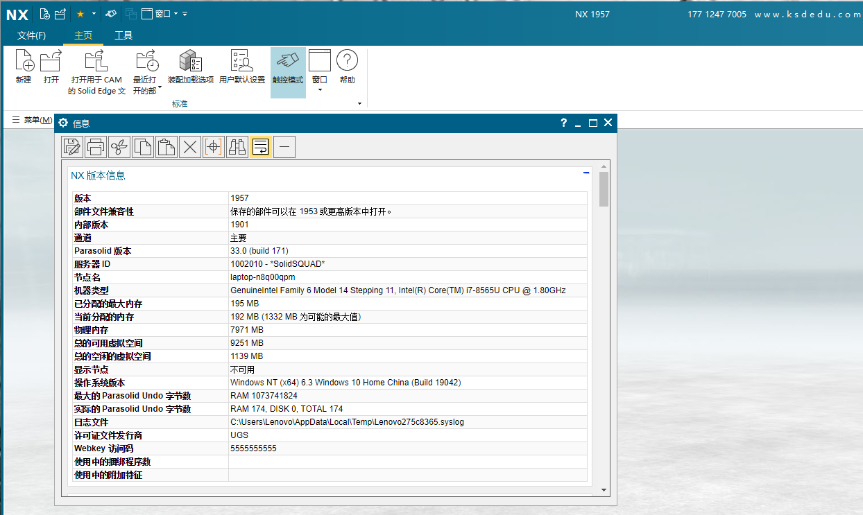Open 窗口 dropdown in the title bar
The image size is (863, 515).
pos(160,14)
